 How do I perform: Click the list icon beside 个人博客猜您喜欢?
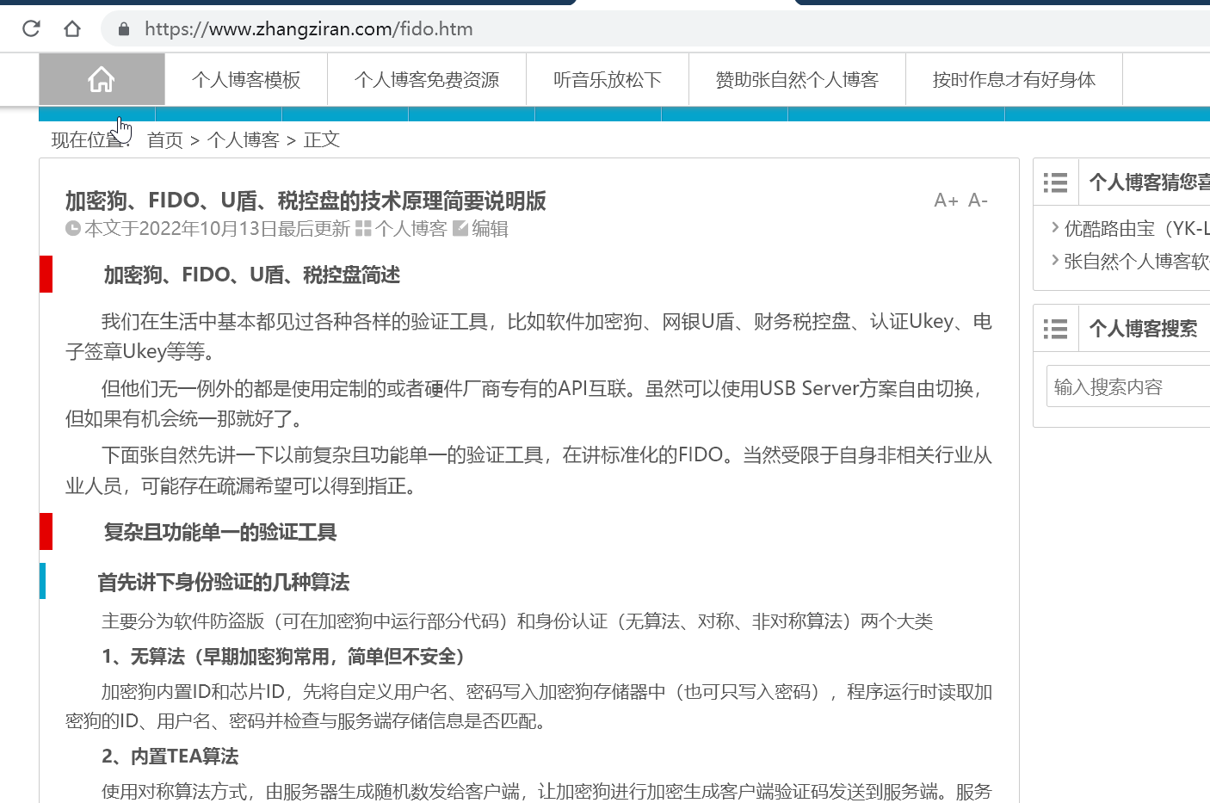pos(1055,182)
